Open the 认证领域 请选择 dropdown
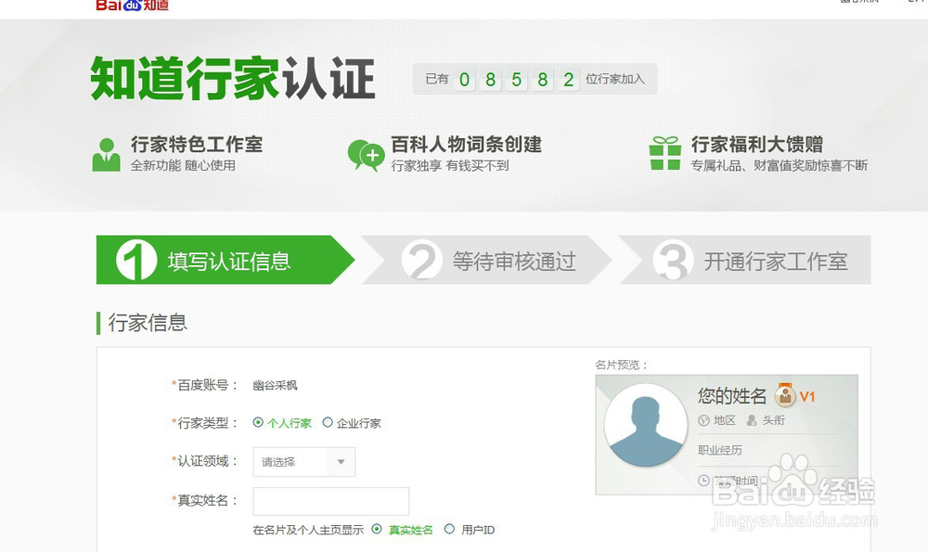Screen dimensions: 928x552 [x=304, y=462]
